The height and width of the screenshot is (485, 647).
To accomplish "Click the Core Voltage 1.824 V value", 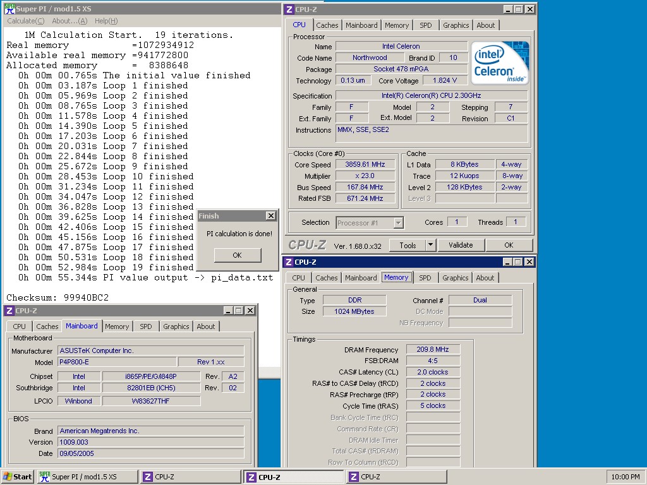I will [445, 81].
